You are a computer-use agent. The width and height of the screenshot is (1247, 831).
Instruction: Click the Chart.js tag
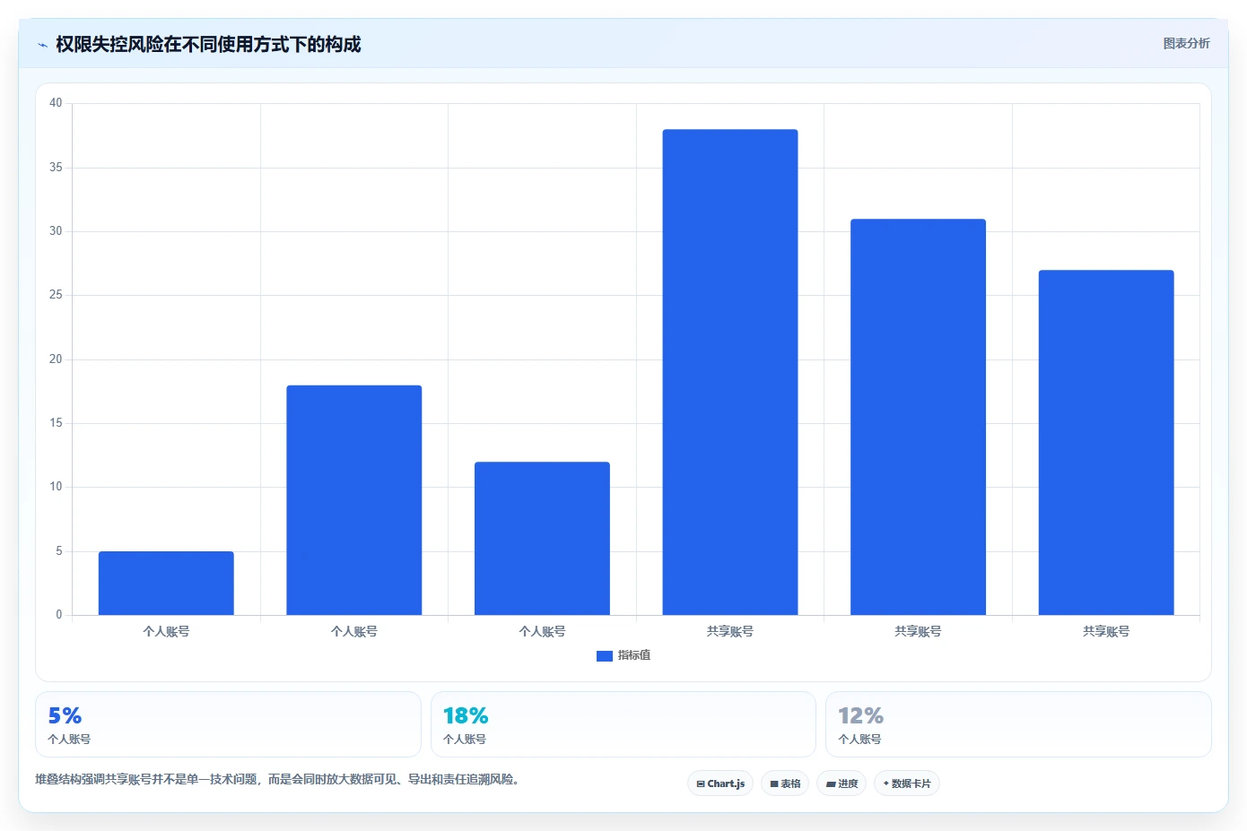click(720, 783)
